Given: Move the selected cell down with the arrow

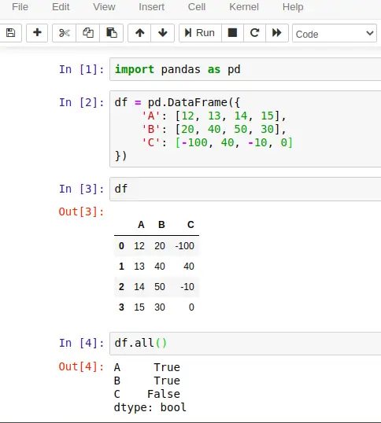Looking at the screenshot, I should point(162,33).
